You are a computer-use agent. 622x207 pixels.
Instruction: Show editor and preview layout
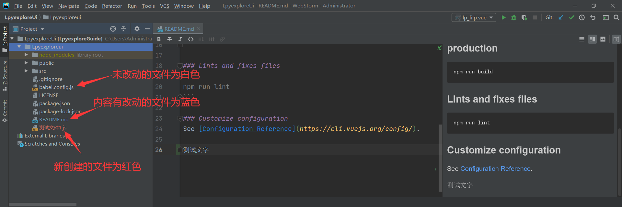point(593,39)
